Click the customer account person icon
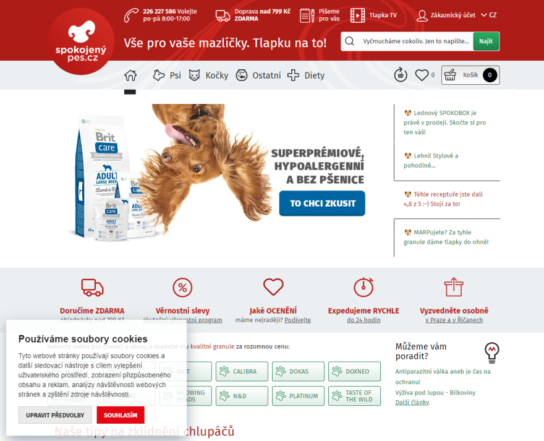The width and height of the screenshot is (544, 441). point(422,15)
